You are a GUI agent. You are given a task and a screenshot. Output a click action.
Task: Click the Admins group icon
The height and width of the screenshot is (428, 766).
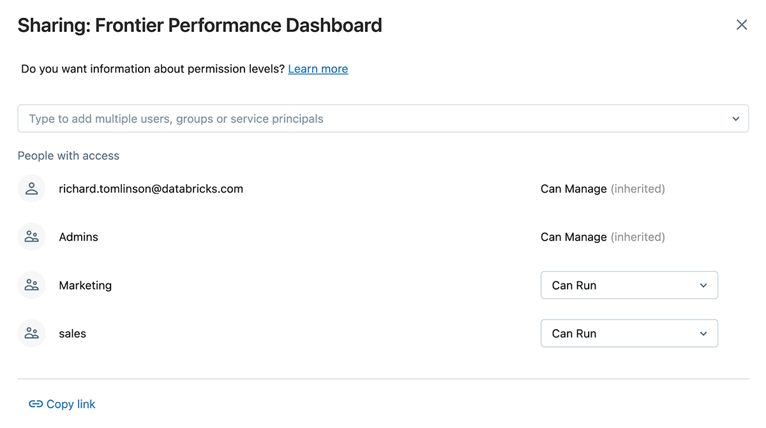pos(31,237)
